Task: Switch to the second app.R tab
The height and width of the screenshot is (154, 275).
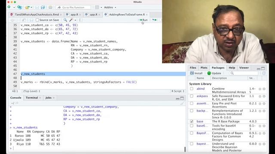Action: point(94,15)
